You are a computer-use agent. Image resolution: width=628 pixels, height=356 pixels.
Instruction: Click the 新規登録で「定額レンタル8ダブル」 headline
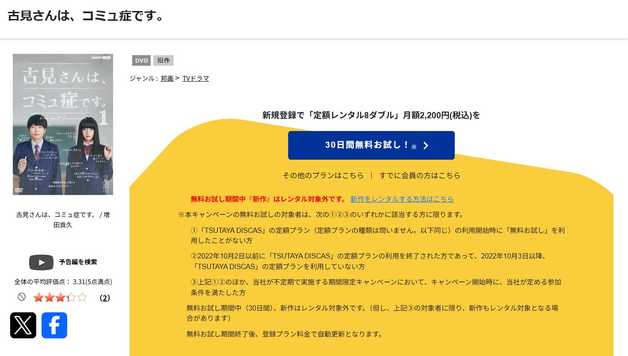click(x=371, y=116)
